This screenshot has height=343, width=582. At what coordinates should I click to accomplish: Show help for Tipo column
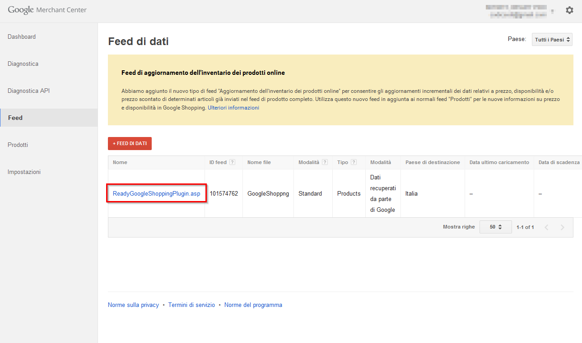click(x=354, y=162)
